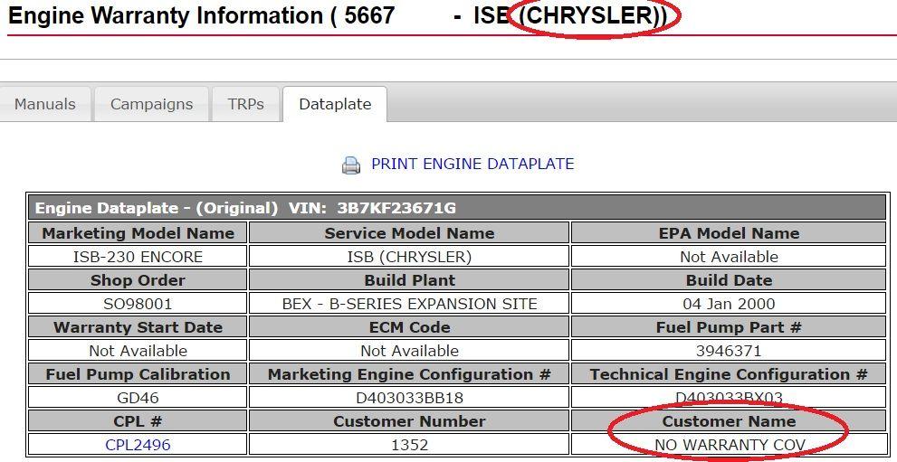Select the TRPs tab
Image resolution: width=897 pixels, height=462 pixels.
[245, 104]
